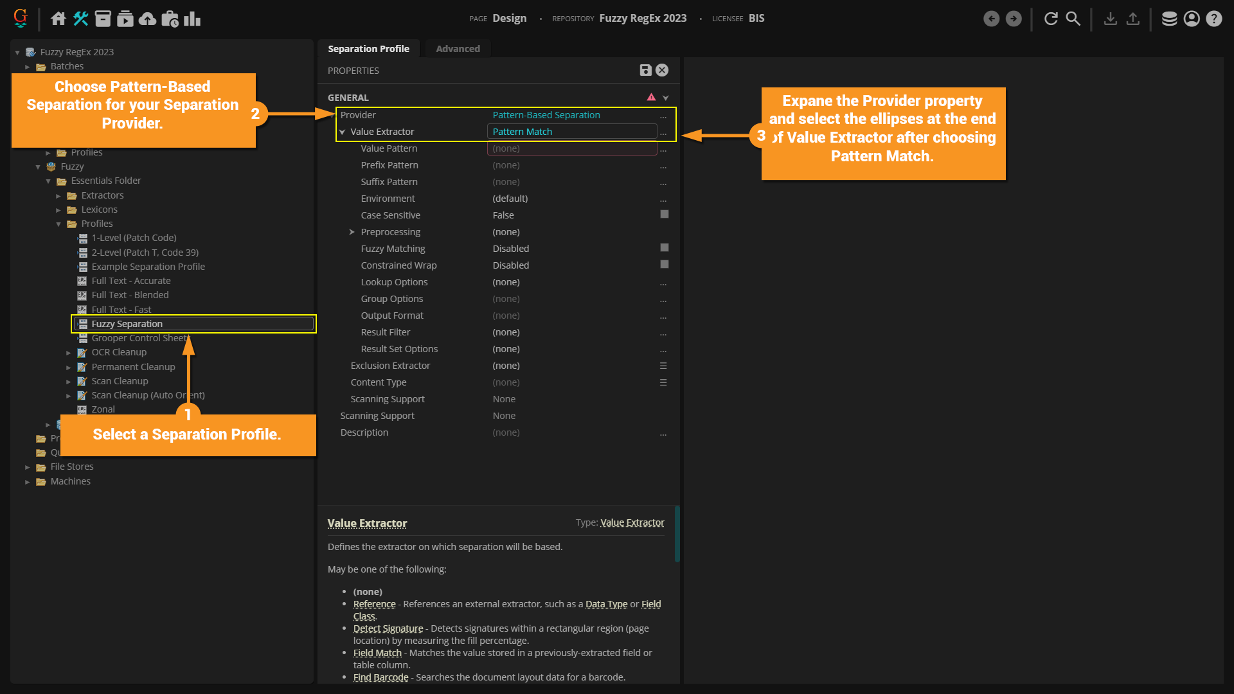1234x694 pixels.
Task: Click the save properties disk icon
Action: [645, 71]
